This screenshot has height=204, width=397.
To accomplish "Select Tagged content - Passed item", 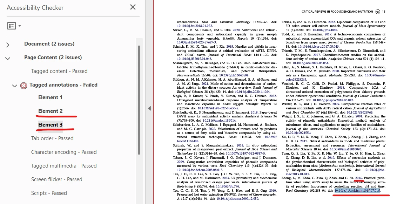I will [59, 71].
